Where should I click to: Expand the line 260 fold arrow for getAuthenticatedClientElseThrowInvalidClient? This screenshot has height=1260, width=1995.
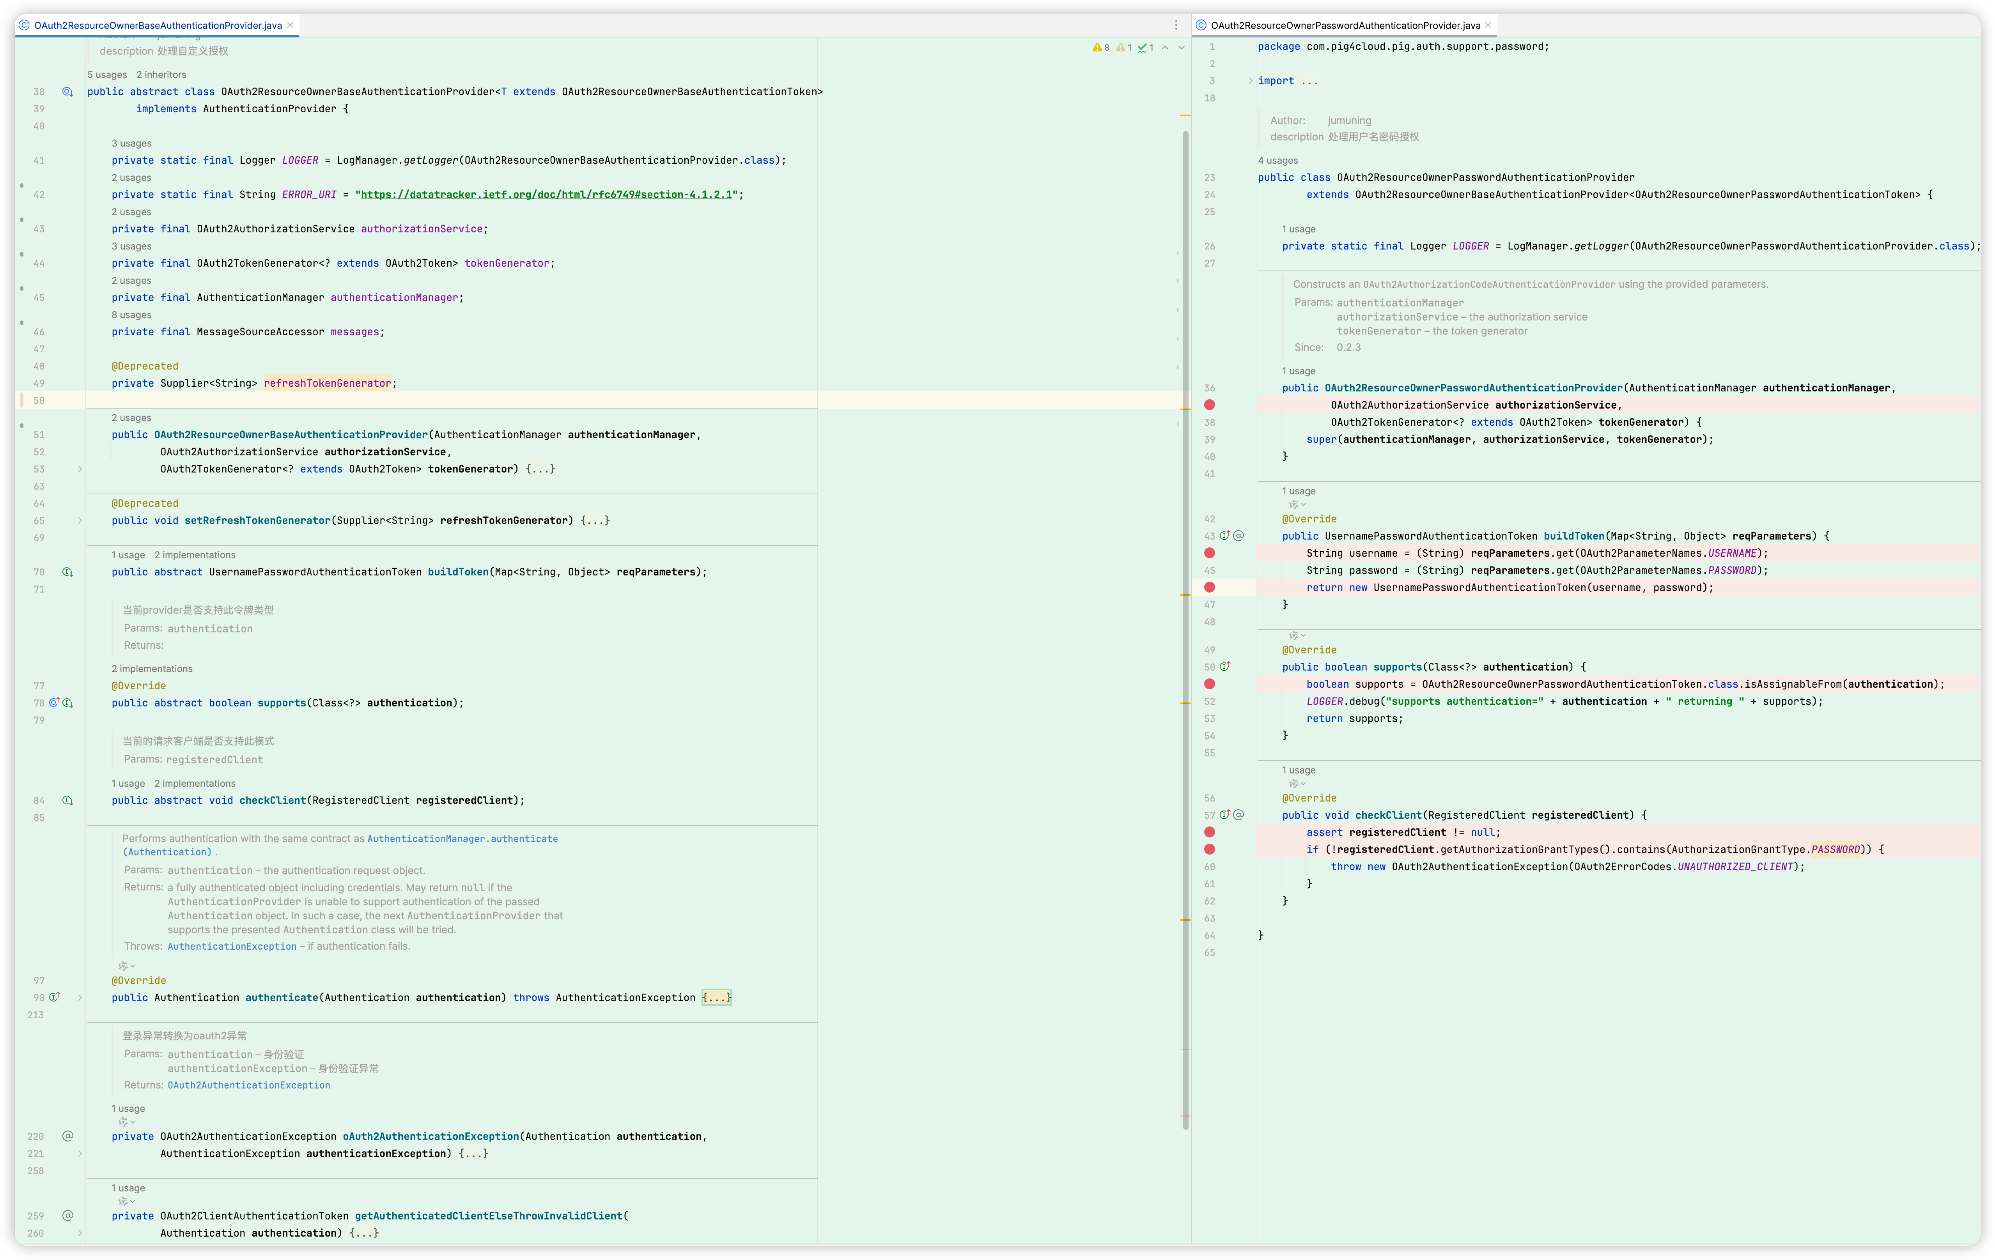[80, 1233]
